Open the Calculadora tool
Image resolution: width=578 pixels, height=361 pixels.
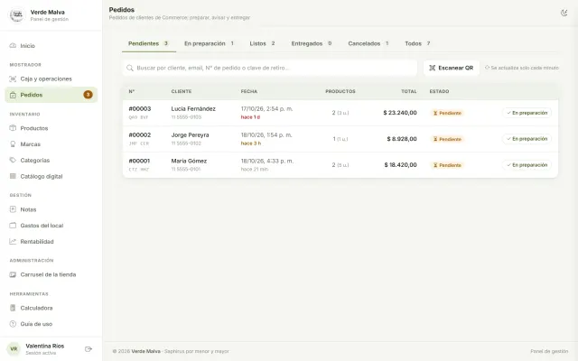coord(51,308)
